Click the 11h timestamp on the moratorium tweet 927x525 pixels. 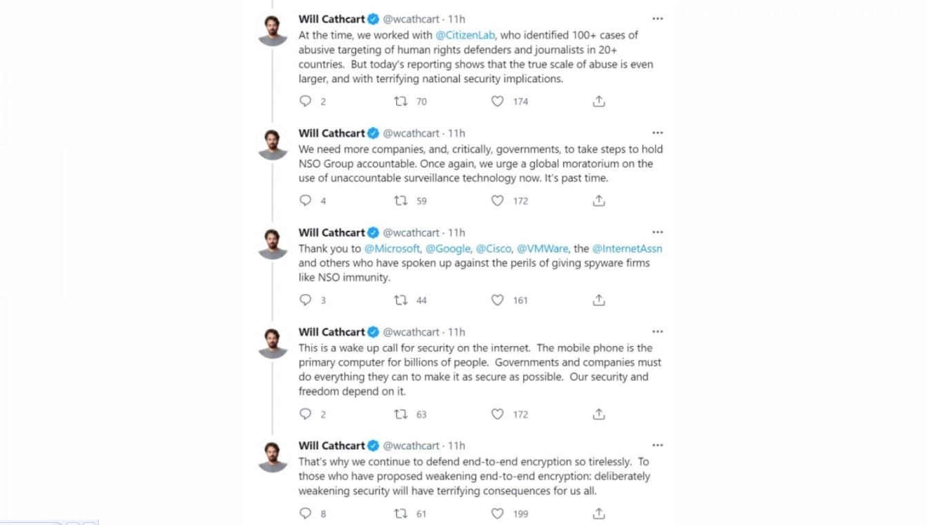click(455, 133)
